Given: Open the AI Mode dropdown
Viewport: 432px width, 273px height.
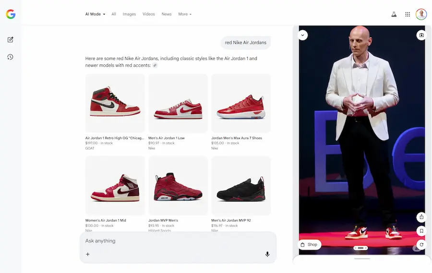Looking at the screenshot, I should [95, 14].
